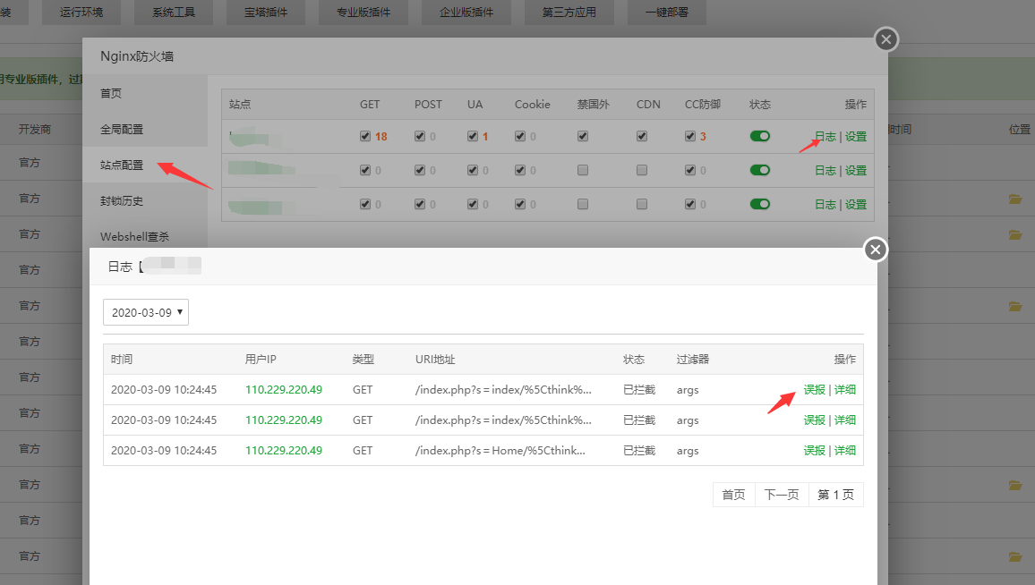Click IP 110.229.220.49 in first log row
This screenshot has width=1035, height=585.
pos(284,390)
